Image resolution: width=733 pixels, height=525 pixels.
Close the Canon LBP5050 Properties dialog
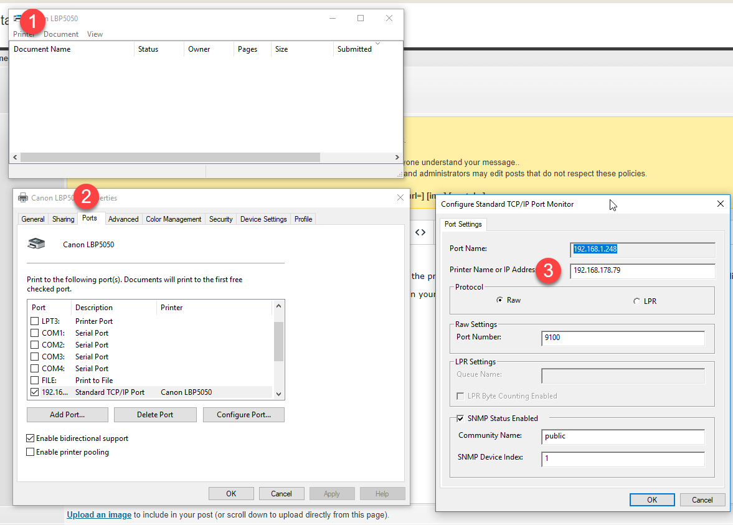[400, 198]
